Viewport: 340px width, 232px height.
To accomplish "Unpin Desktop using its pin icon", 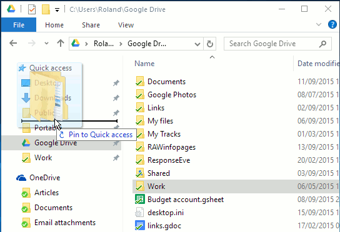I will (x=116, y=83).
